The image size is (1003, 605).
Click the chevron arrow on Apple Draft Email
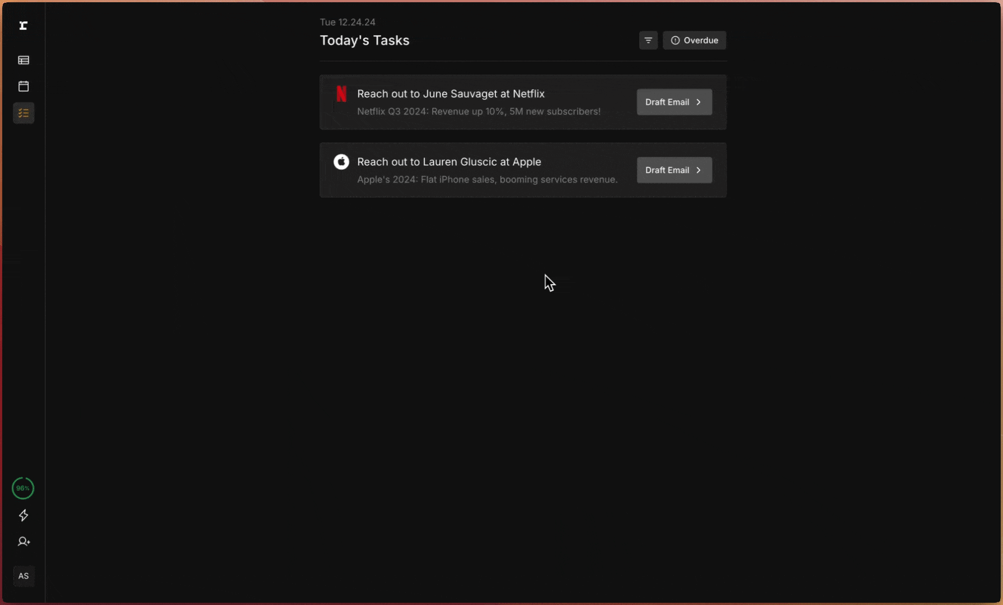[699, 170]
